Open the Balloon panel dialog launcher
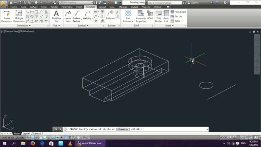This screenshot has width=261, height=147. [x=119, y=26]
